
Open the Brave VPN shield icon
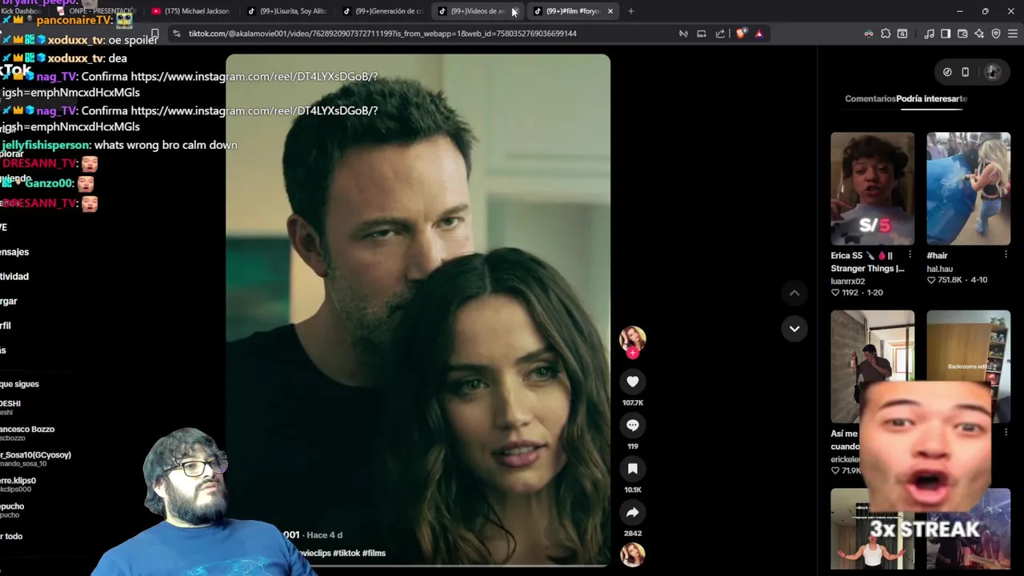(996, 34)
